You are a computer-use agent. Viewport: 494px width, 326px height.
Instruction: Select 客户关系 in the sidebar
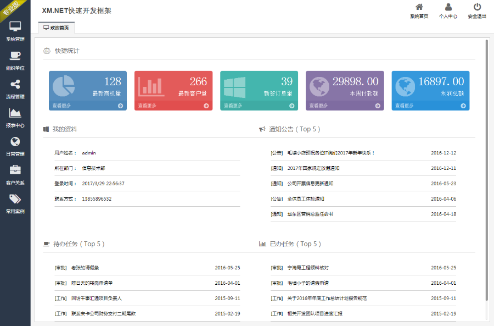pyautogui.click(x=15, y=176)
